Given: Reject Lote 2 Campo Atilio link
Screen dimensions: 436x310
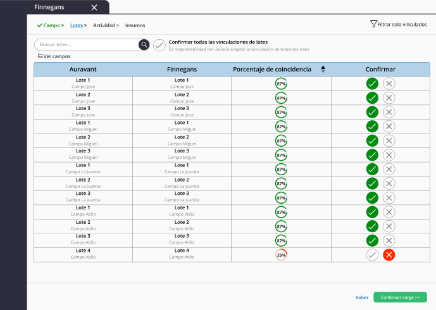Looking at the screenshot, I should pyautogui.click(x=389, y=226).
